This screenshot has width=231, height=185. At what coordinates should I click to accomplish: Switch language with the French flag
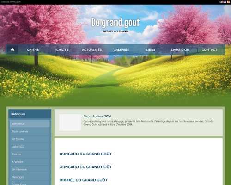pos(221,2)
